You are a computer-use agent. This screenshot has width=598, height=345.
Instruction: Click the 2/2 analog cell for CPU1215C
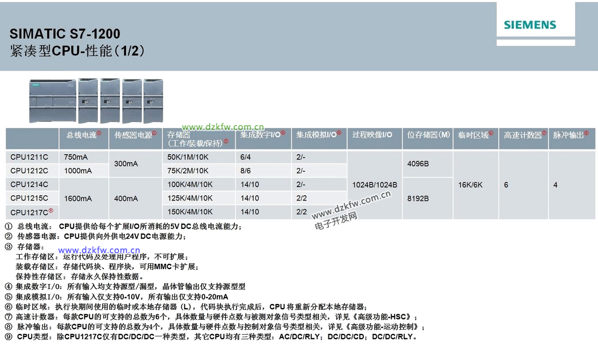(319, 198)
